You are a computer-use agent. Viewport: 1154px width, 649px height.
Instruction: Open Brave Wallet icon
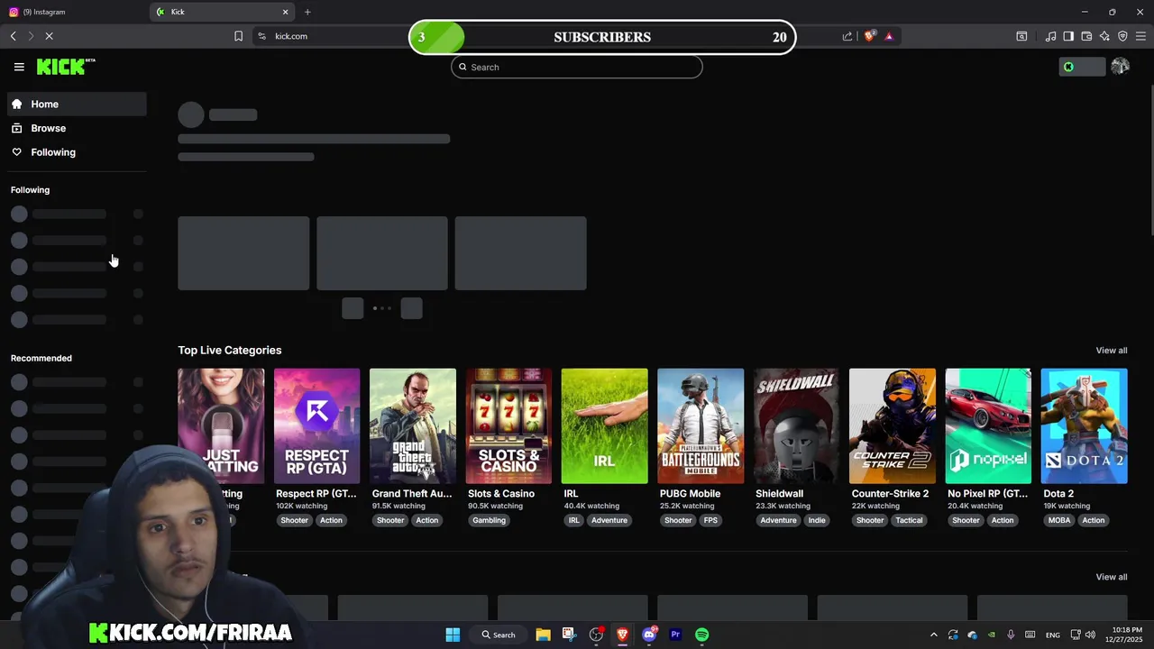pos(1086,36)
